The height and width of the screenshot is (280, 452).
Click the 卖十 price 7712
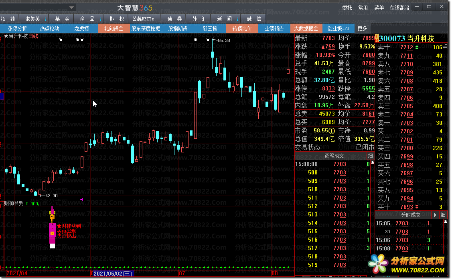pos(406,47)
